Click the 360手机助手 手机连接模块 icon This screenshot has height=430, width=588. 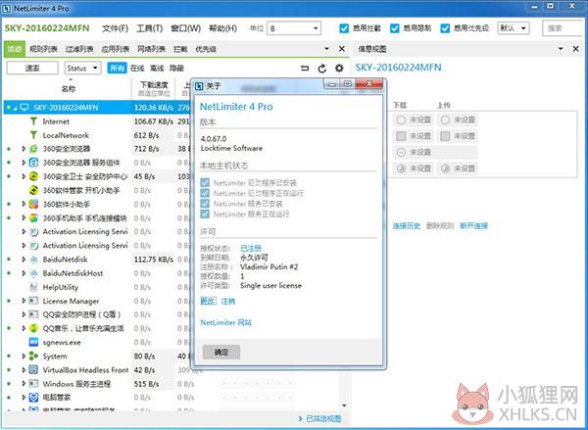(x=33, y=217)
